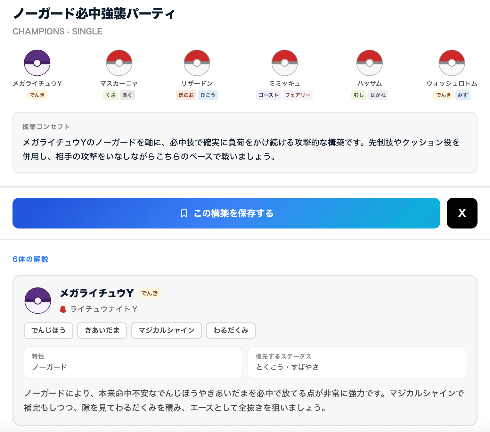Viewport: 490px width, 432px height.
Task: Select the わるだくみ move chip
Action: (x=231, y=330)
